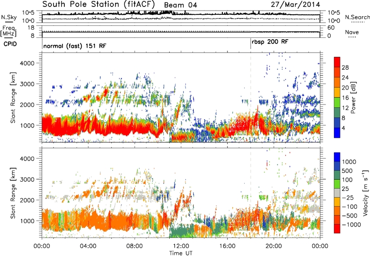Click the 'Power [dB]' color bar label
This screenshot has height=256, width=370.
coord(353,98)
